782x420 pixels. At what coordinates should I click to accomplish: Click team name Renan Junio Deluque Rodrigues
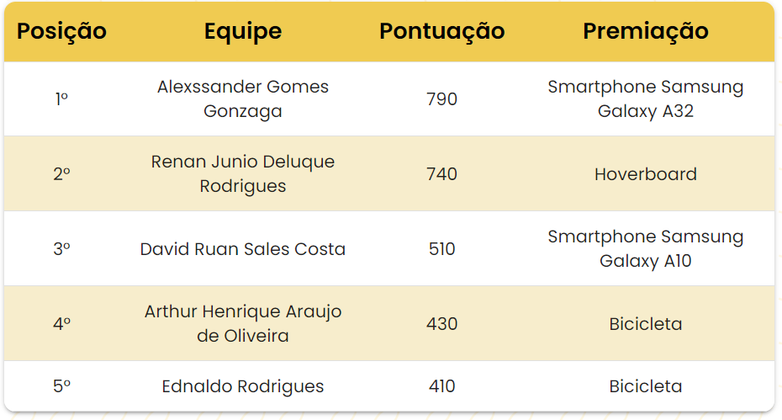pyautogui.click(x=243, y=174)
